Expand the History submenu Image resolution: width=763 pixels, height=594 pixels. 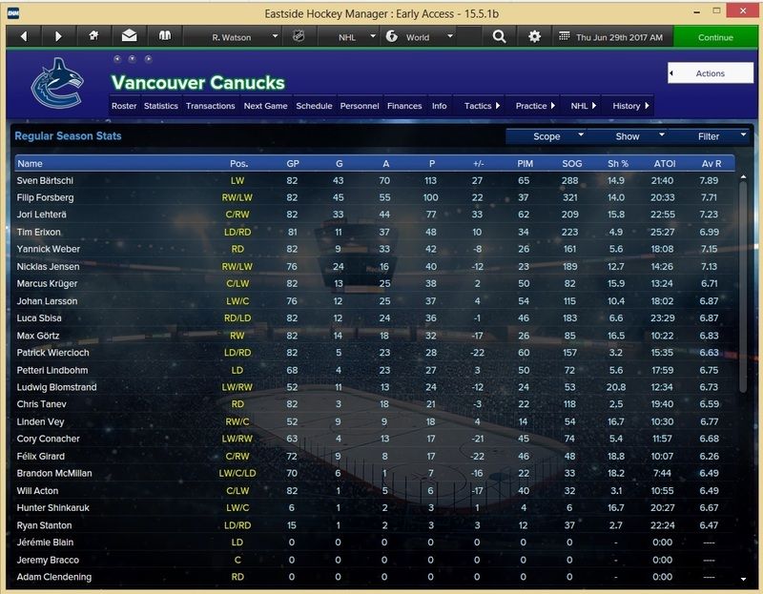[x=630, y=106]
